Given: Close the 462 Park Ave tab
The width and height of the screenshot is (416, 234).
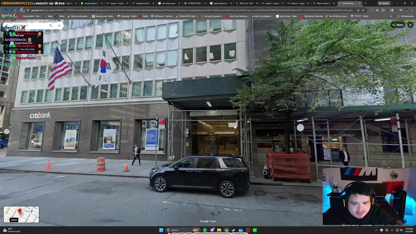Looking at the screenshot, I should point(359,3).
